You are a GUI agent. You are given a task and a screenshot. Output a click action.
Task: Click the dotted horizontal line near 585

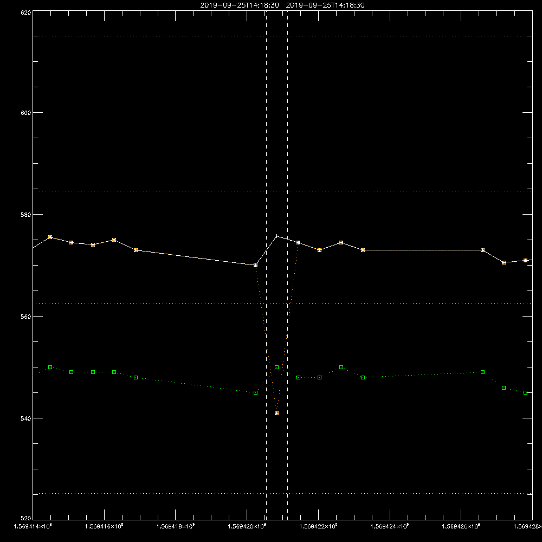click(282, 191)
